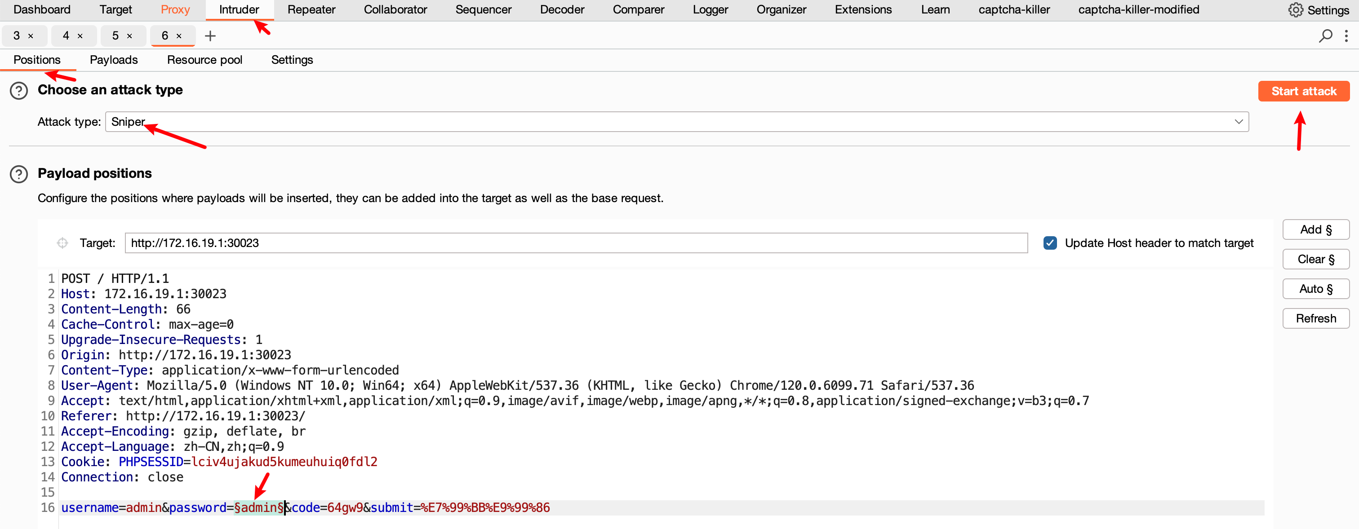
Task: Expand the Positions settings panel
Action: 36,60
